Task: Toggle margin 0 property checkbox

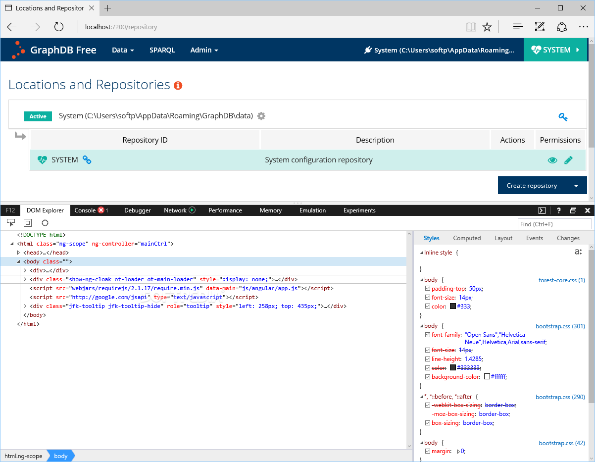Action: (428, 451)
